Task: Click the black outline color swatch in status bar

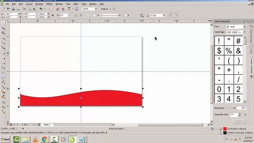Action: tap(225, 133)
